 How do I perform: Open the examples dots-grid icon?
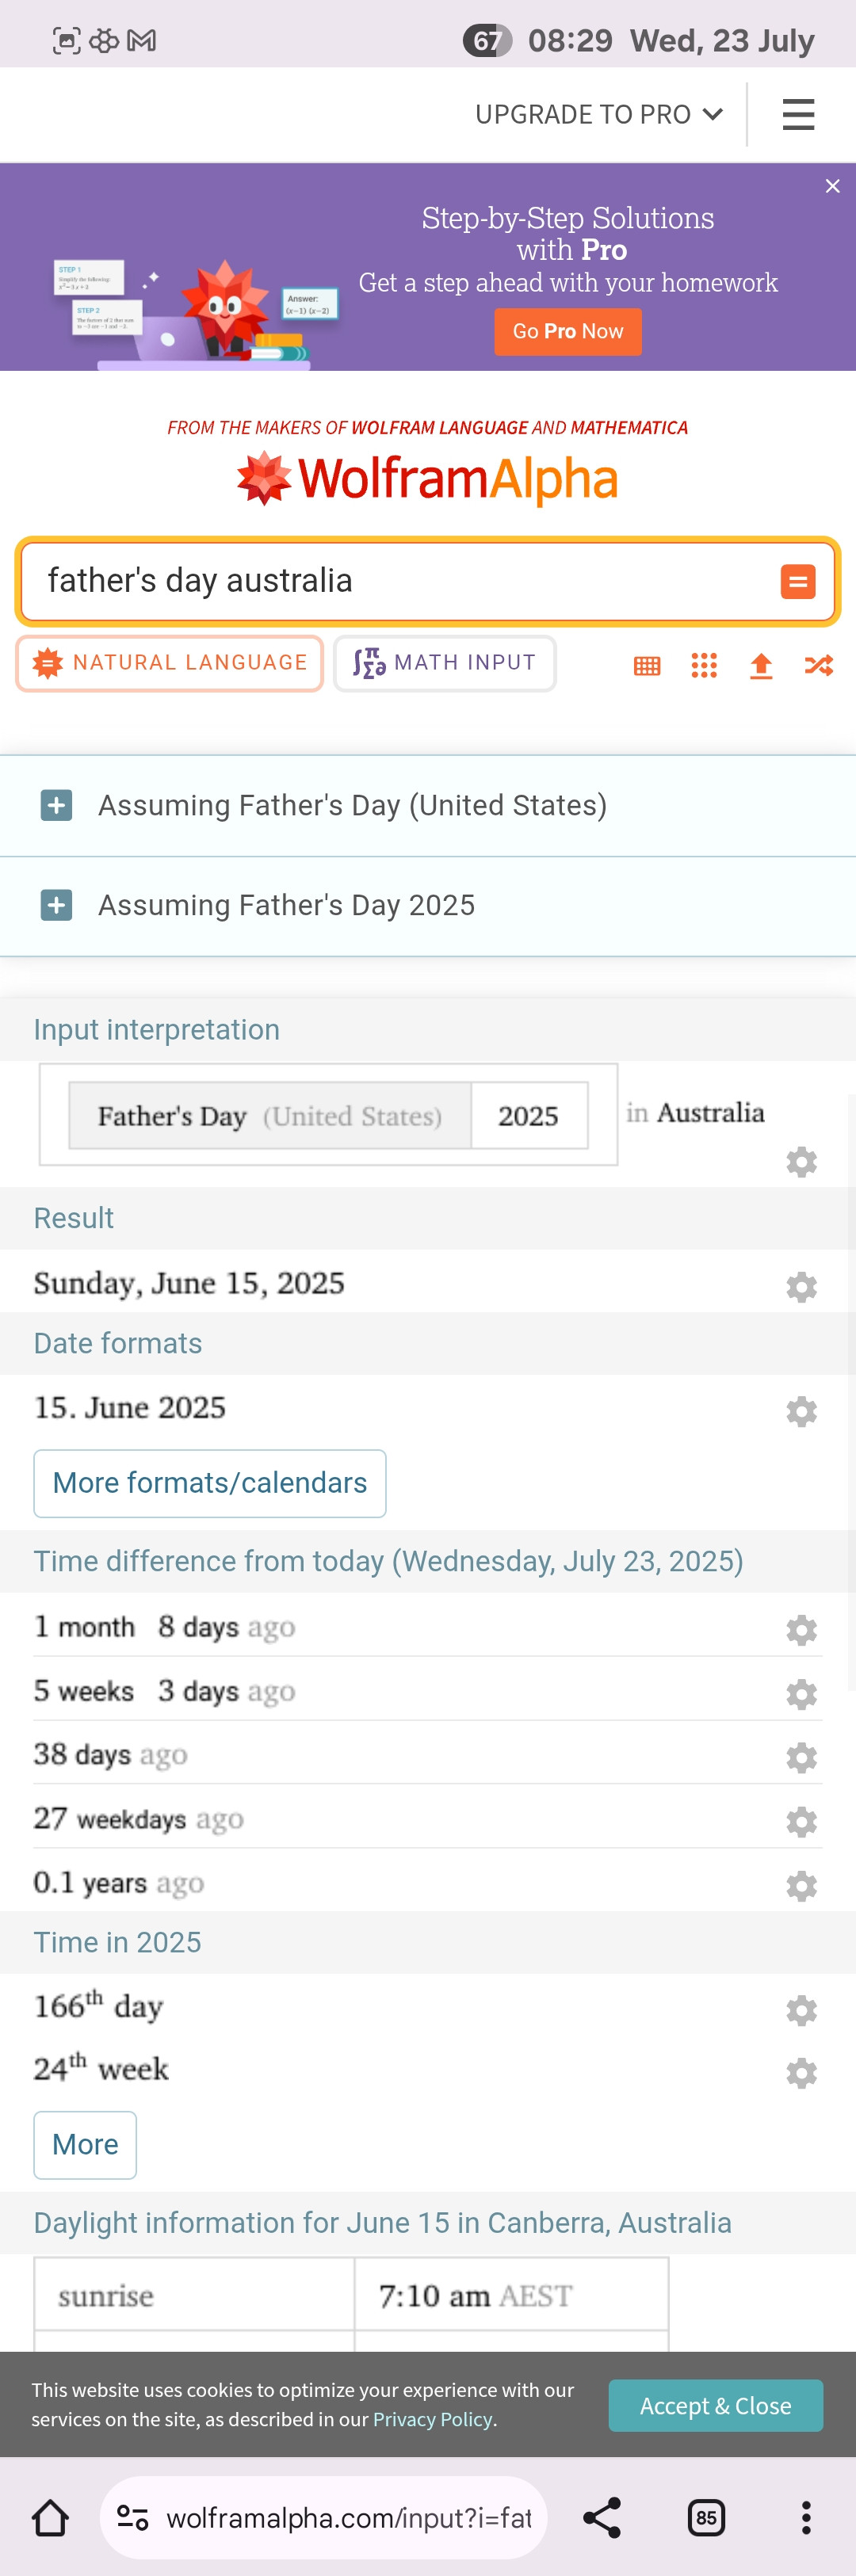pyautogui.click(x=704, y=666)
